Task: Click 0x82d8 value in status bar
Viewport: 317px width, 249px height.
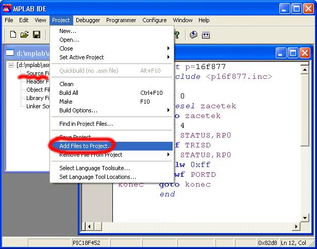Action: pos(268,243)
